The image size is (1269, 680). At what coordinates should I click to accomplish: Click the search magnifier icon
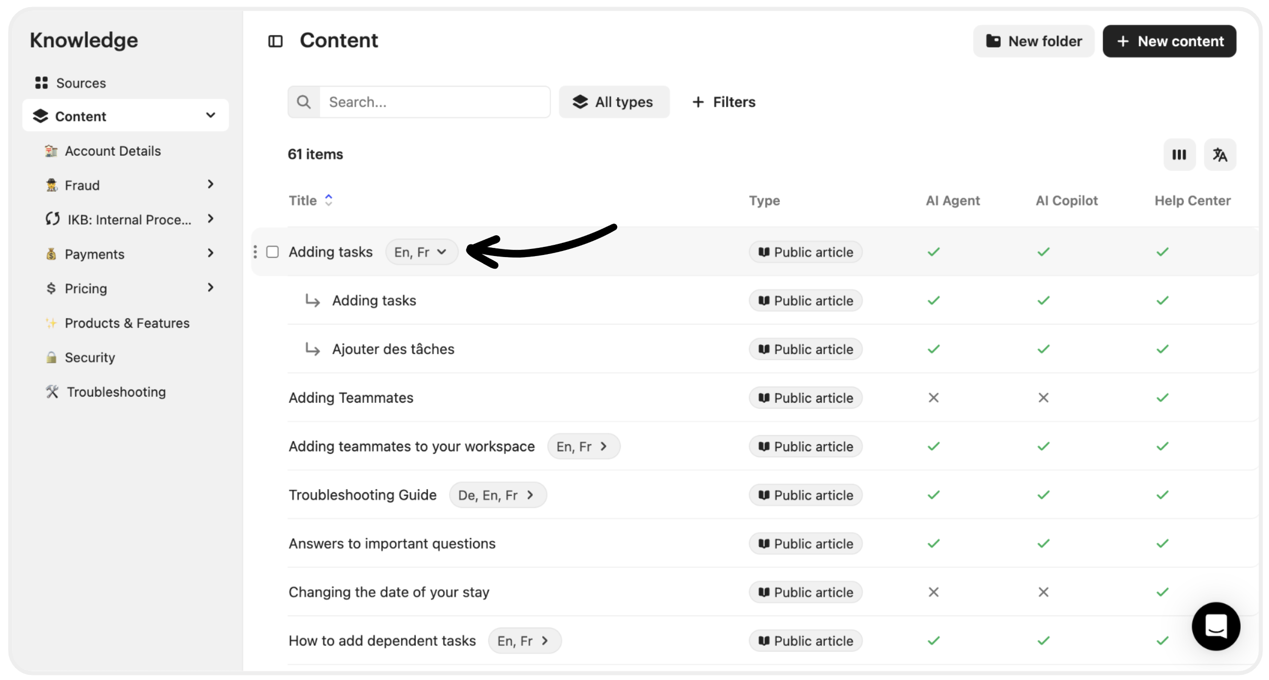tap(304, 102)
